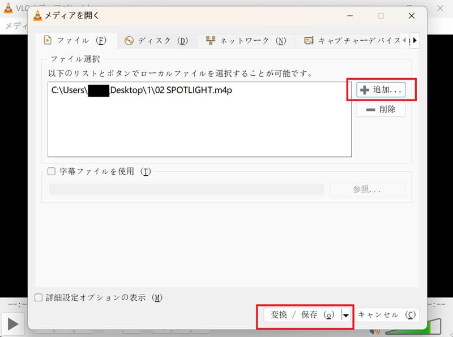The image size is (453, 337).
Task: Toggle 詳細設定オプションの表示 checkbox
Action: pos(39,297)
